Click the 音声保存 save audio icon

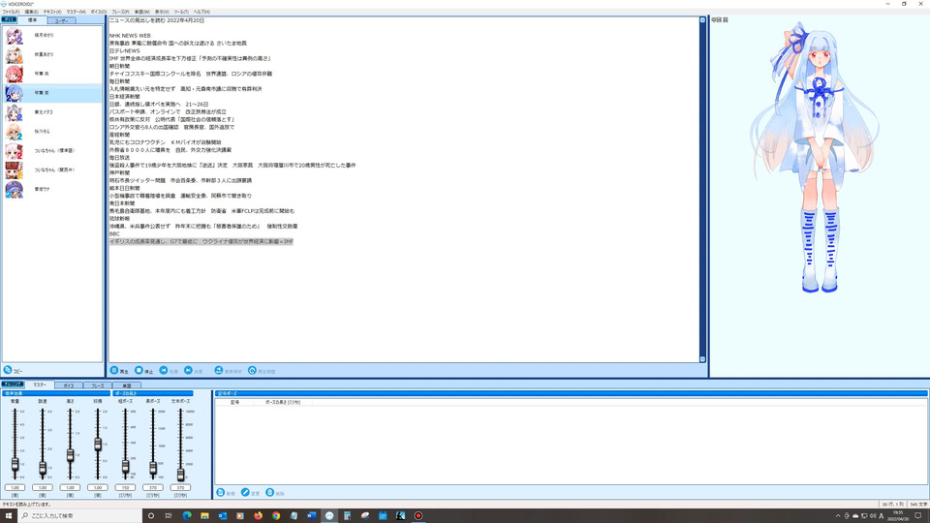[x=219, y=371]
